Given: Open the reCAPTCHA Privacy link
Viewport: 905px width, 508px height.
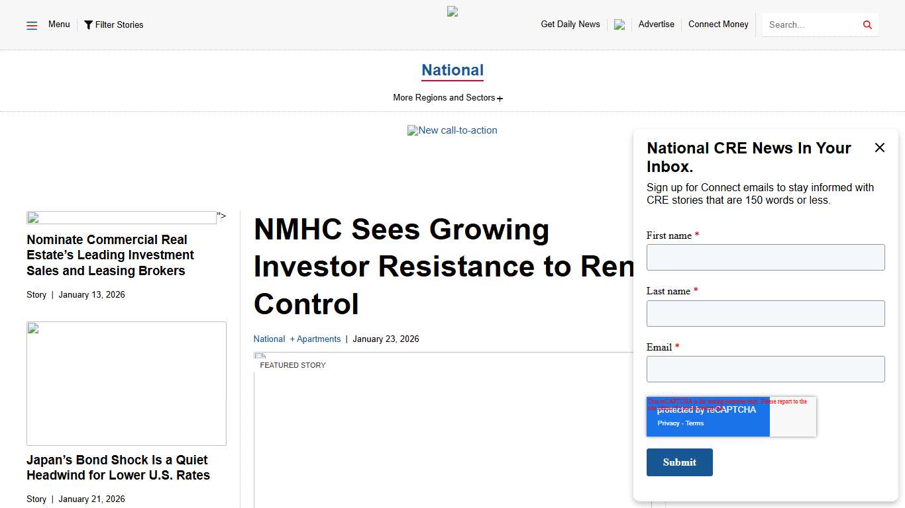Looking at the screenshot, I should click(667, 423).
